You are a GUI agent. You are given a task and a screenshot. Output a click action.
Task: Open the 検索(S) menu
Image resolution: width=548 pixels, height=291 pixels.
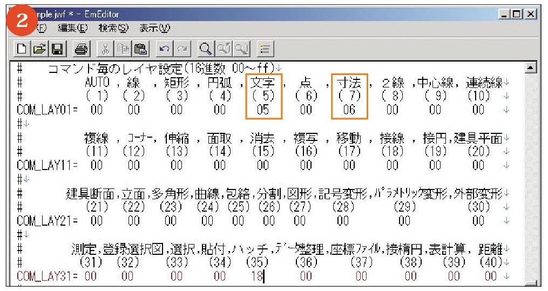[x=111, y=26]
